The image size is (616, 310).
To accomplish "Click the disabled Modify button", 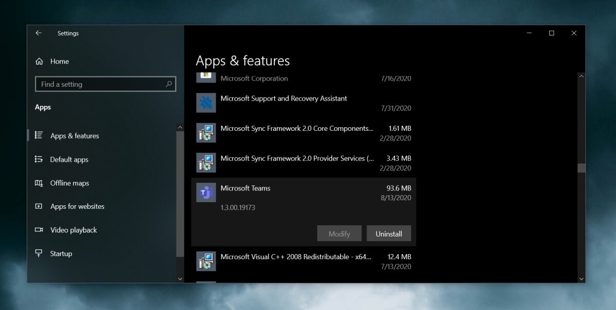I will (339, 233).
